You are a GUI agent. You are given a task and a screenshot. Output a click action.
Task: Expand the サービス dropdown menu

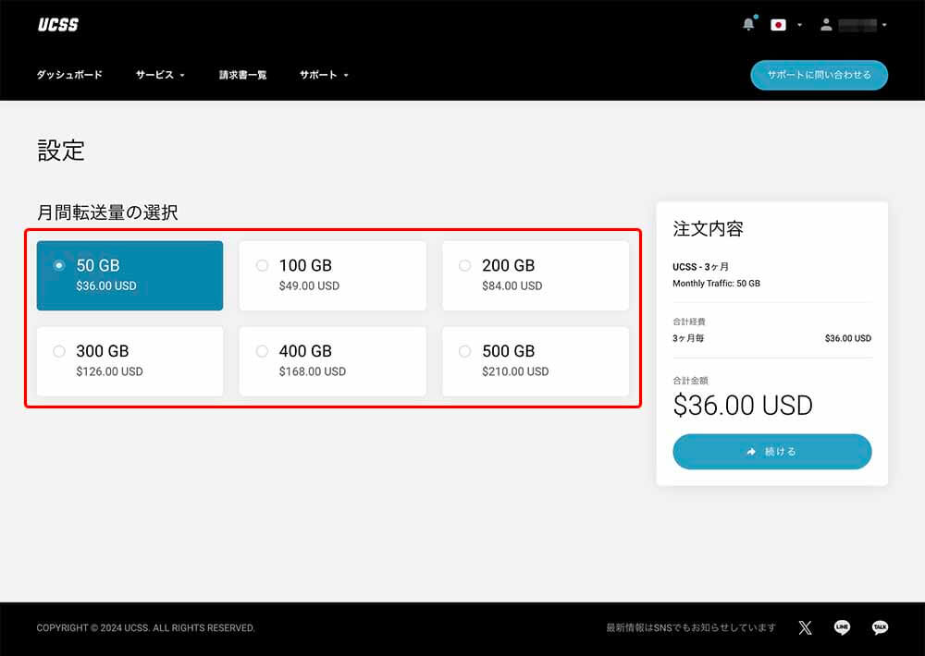click(x=160, y=75)
